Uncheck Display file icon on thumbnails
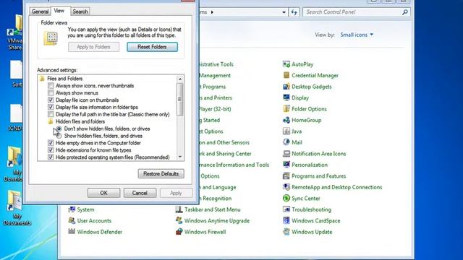 pos(51,100)
